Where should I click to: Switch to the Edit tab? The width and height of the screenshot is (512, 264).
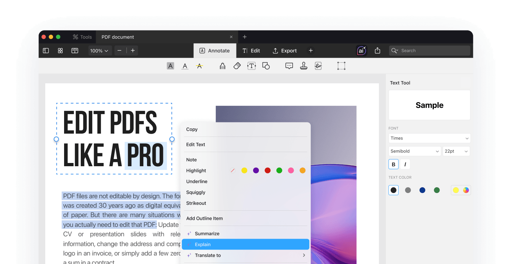(251, 51)
